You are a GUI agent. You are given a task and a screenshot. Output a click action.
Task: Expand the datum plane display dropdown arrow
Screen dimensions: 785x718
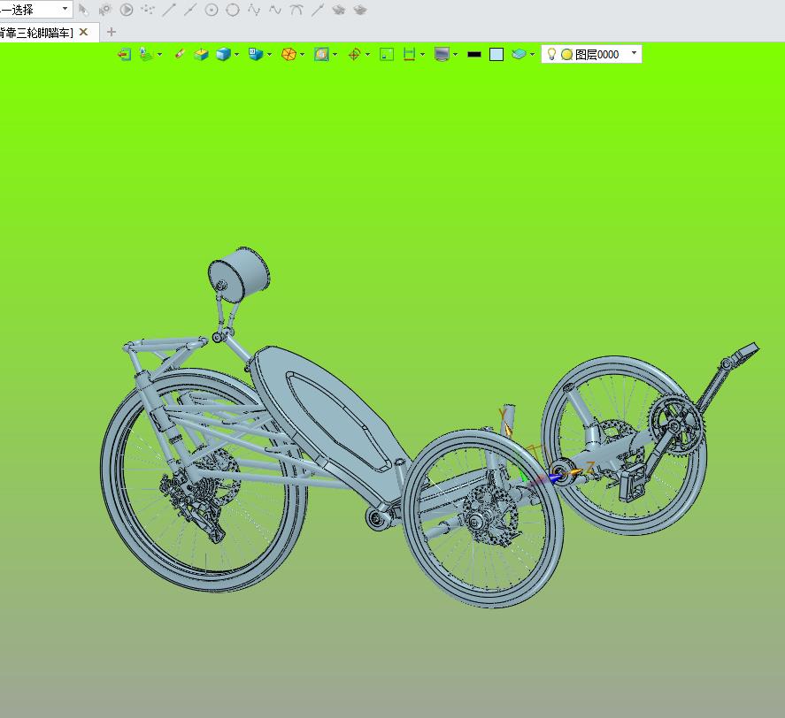tap(159, 54)
